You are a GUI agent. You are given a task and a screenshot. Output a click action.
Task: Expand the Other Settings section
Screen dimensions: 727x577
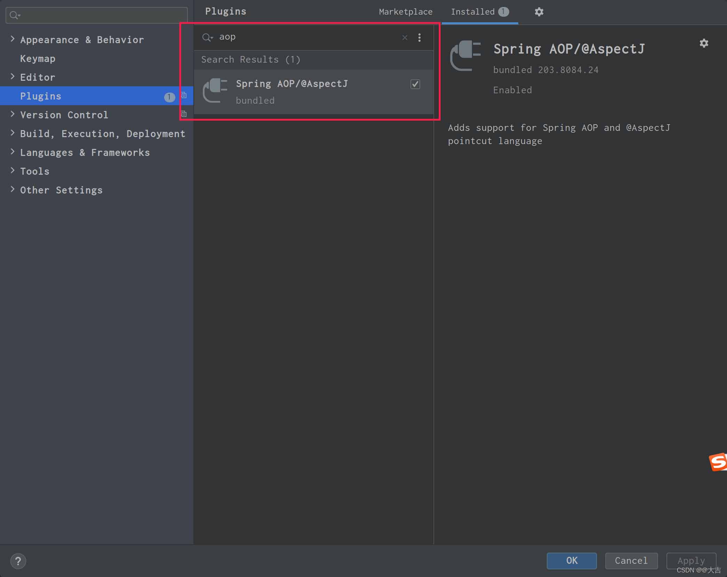tap(13, 189)
